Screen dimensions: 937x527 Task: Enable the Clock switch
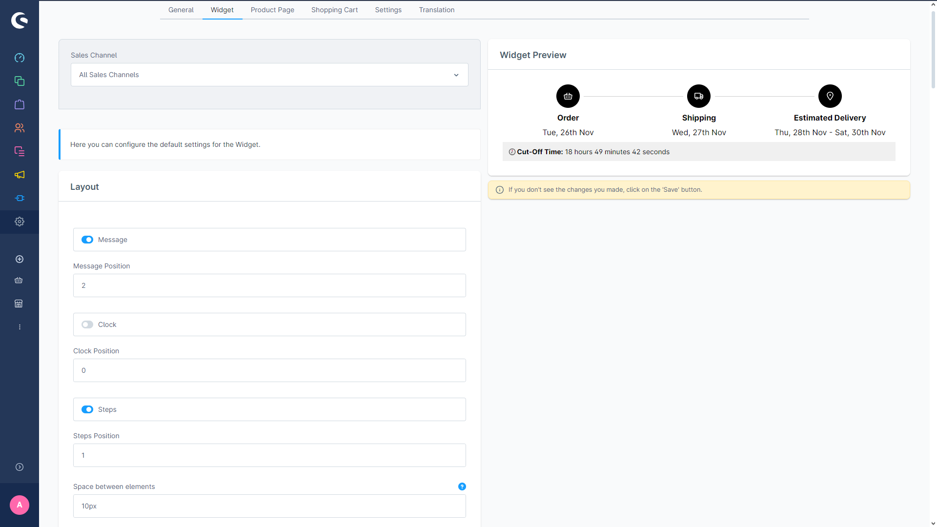click(87, 324)
